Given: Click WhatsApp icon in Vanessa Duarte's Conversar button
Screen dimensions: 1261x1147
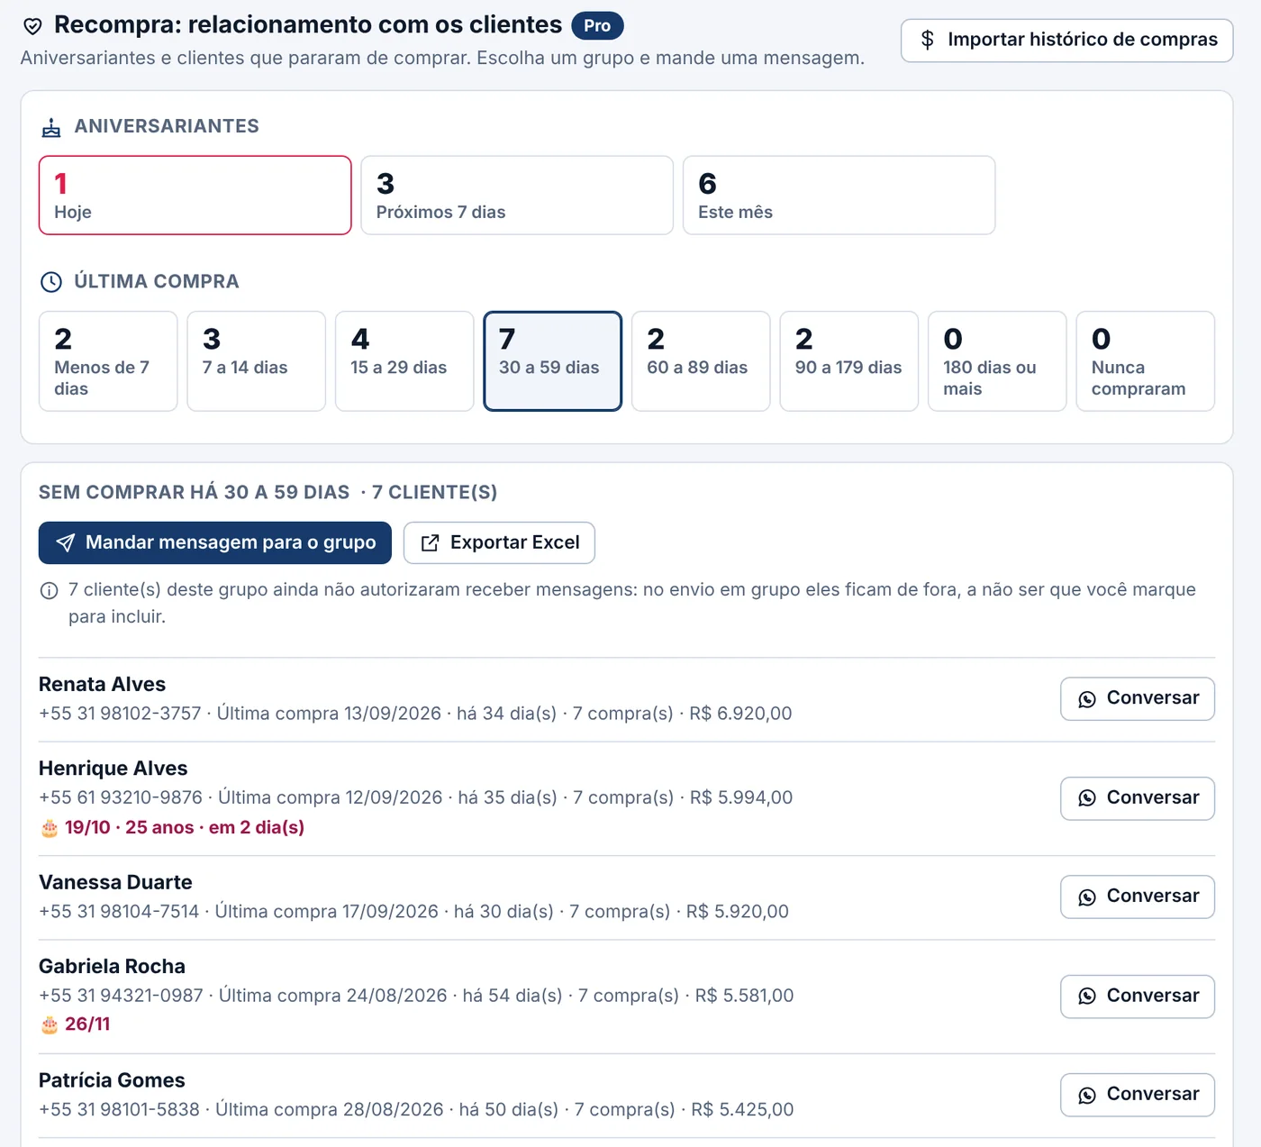Looking at the screenshot, I should pyautogui.click(x=1087, y=897).
